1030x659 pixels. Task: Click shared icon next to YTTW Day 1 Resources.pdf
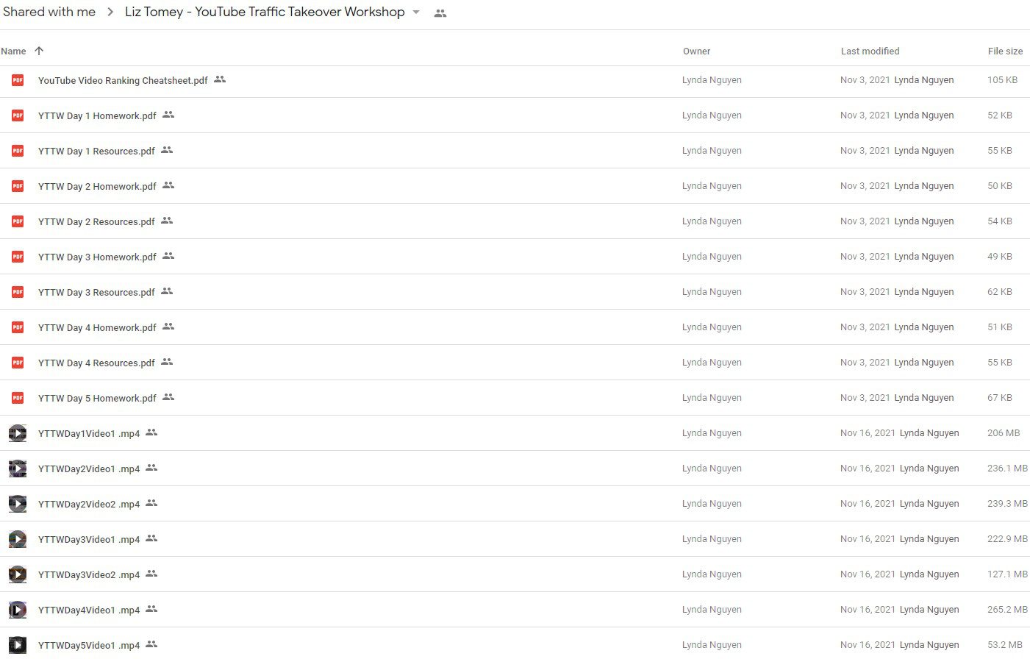[x=167, y=150]
